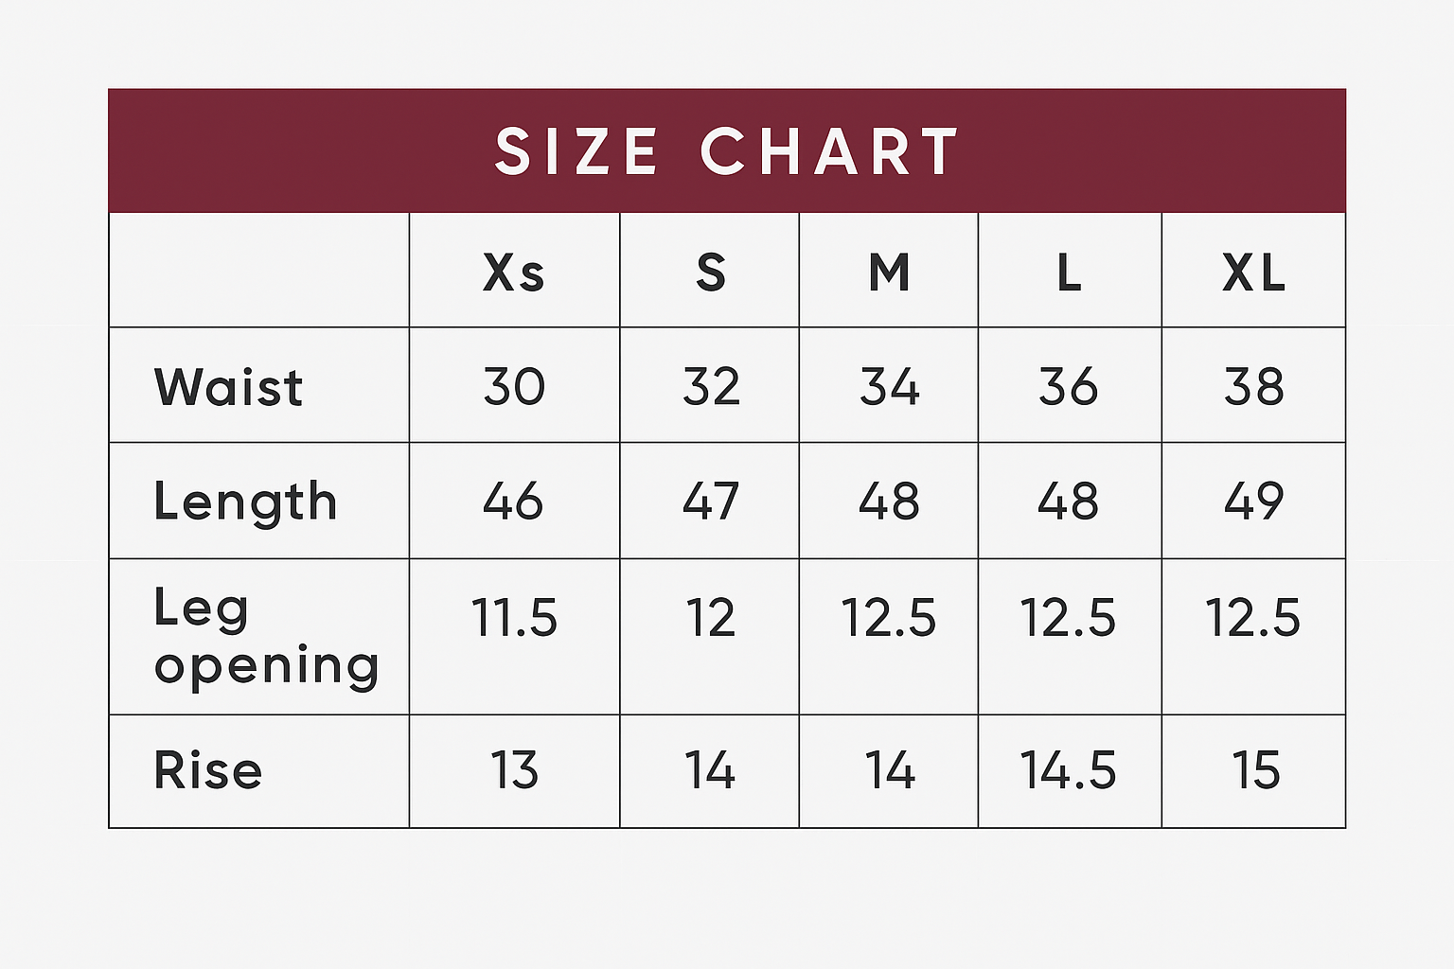Select leg opening value 12 for S

[710, 618]
